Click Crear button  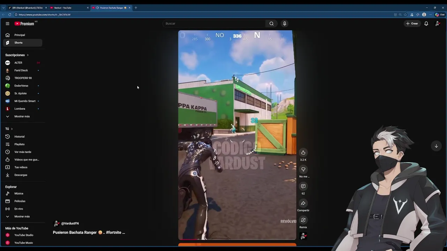(412, 23)
